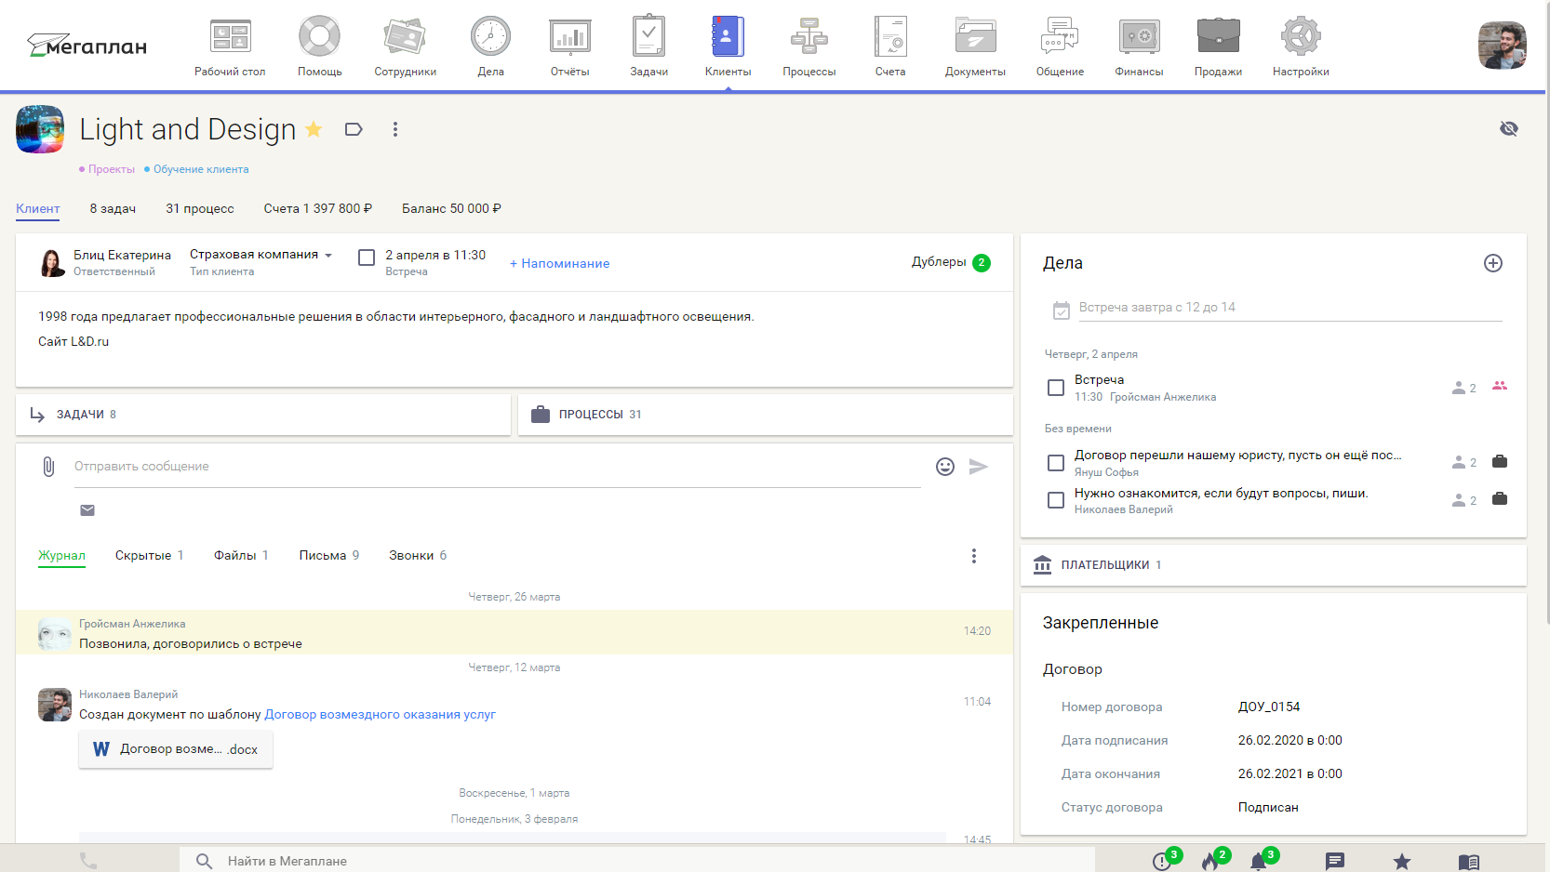
Task: Switch to the 8 задач tab
Action: (x=113, y=208)
